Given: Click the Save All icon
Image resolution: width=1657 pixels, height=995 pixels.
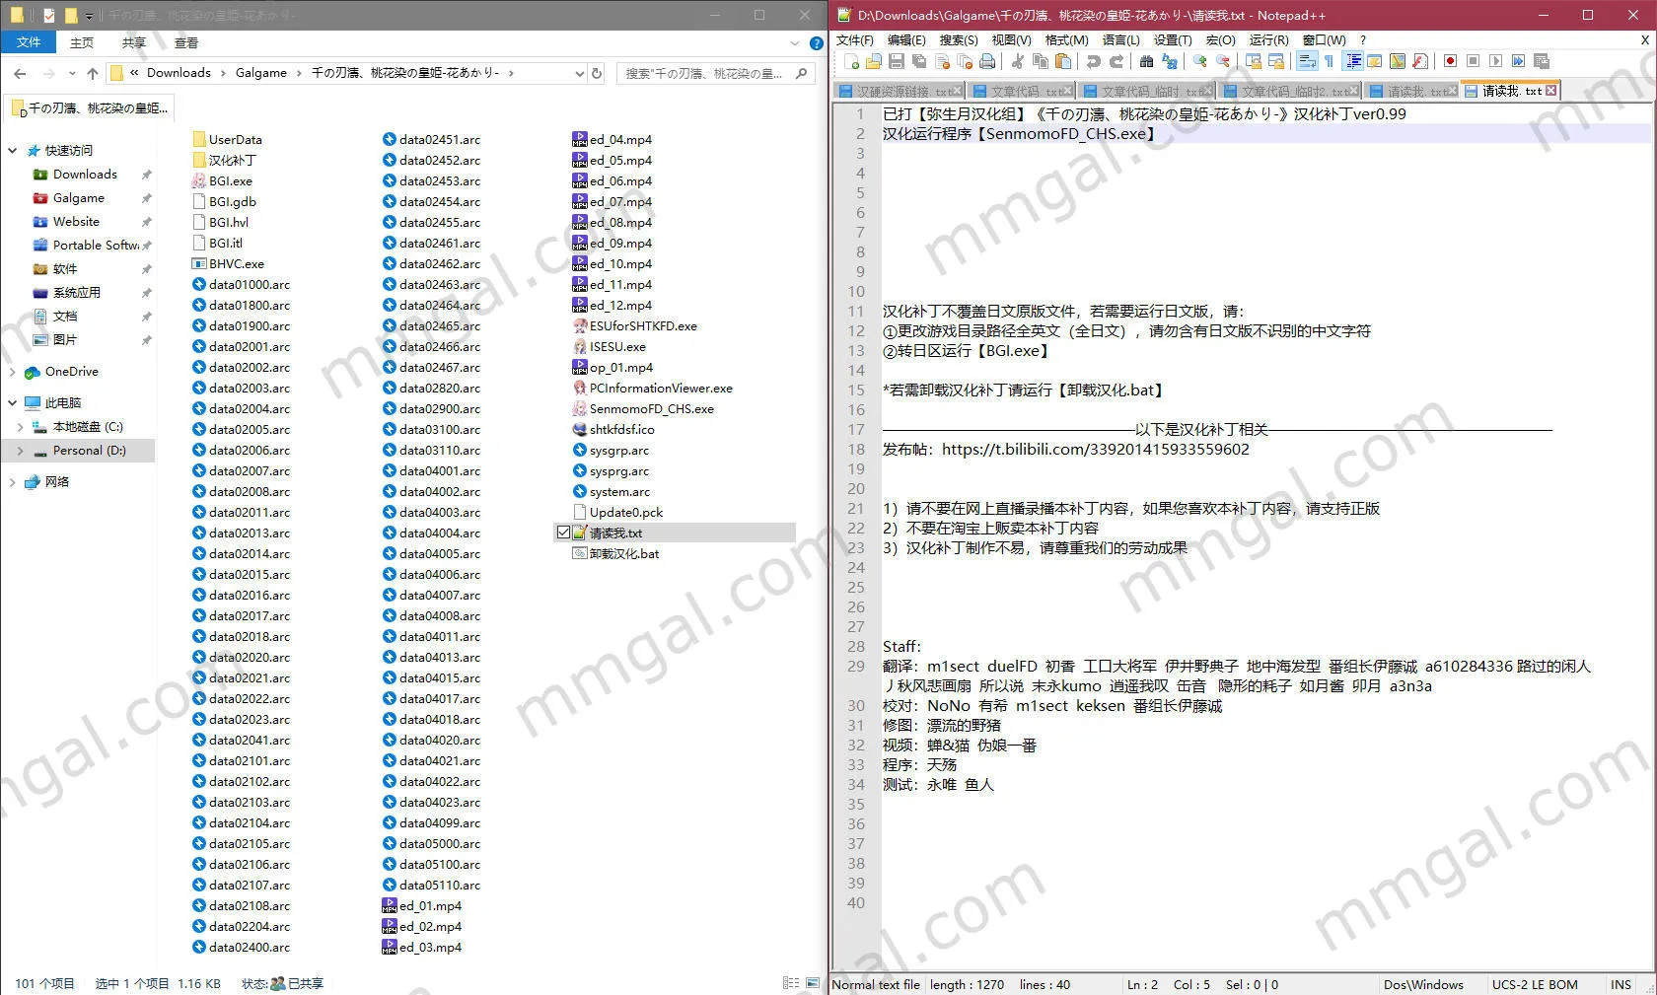Looking at the screenshot, I should tap(919, 60).
